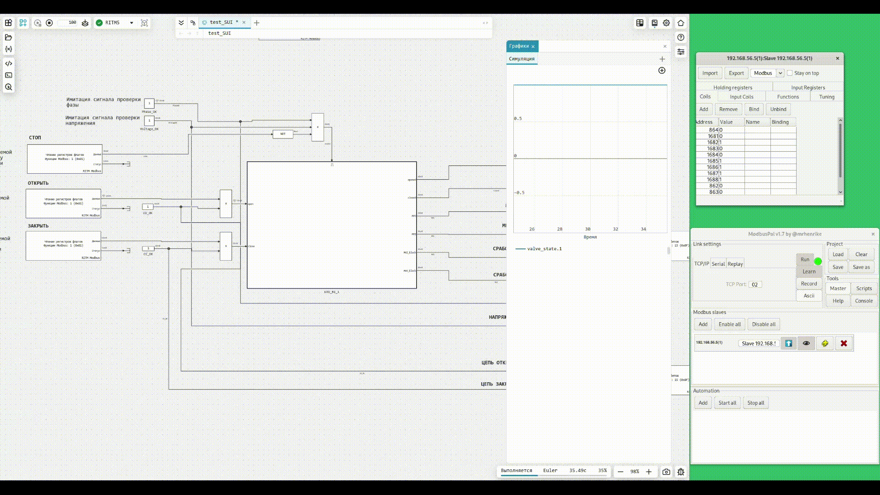This screenshot has height=495, width=880.
Task: Open the Functions tab
Action: [x=788, y=97]
